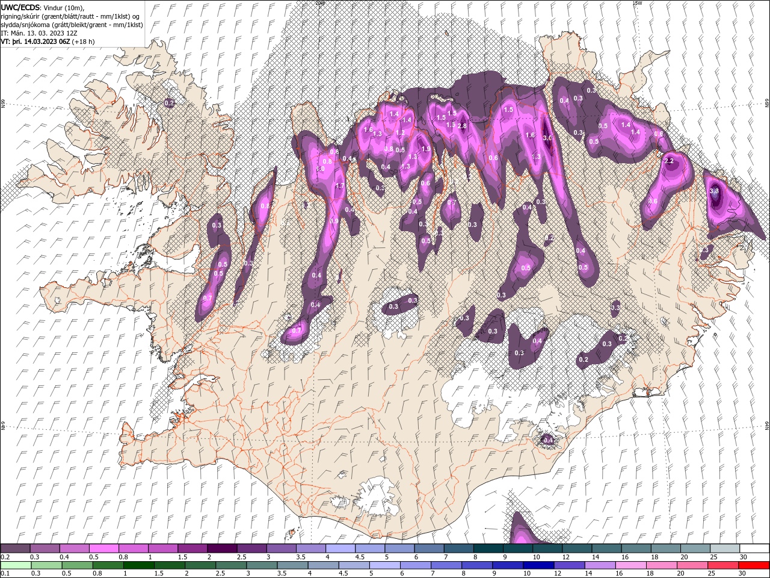Pick the light lavender 4 swatch in upper legend
Image resolution: width=770 pixels, height=578 pixels.
(x=340, y=548)
